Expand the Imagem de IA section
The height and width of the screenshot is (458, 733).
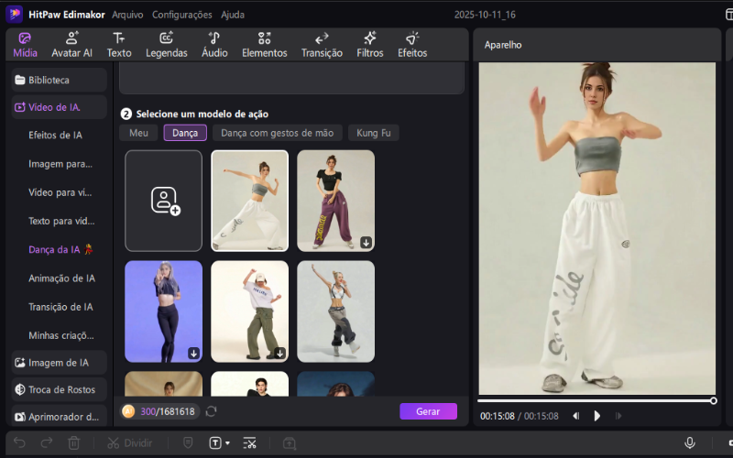[x=59, y=363]
